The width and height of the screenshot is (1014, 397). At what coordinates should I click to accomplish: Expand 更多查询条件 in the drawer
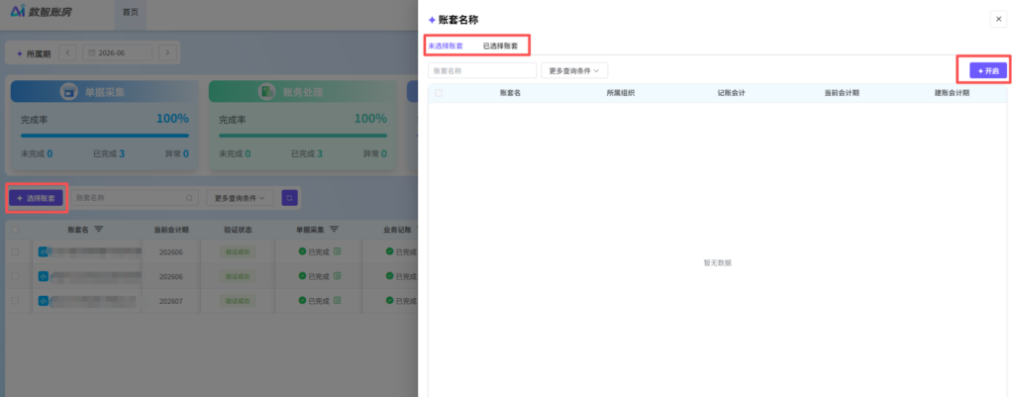click(x=574, y=70)
